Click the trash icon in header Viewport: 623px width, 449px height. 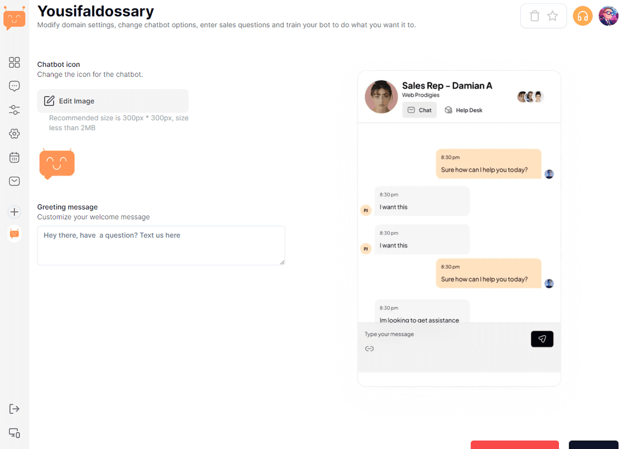pos(534,16)
